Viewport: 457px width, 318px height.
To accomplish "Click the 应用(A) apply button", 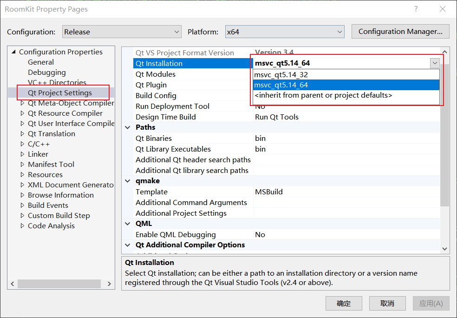I will (x=431, y=304).
